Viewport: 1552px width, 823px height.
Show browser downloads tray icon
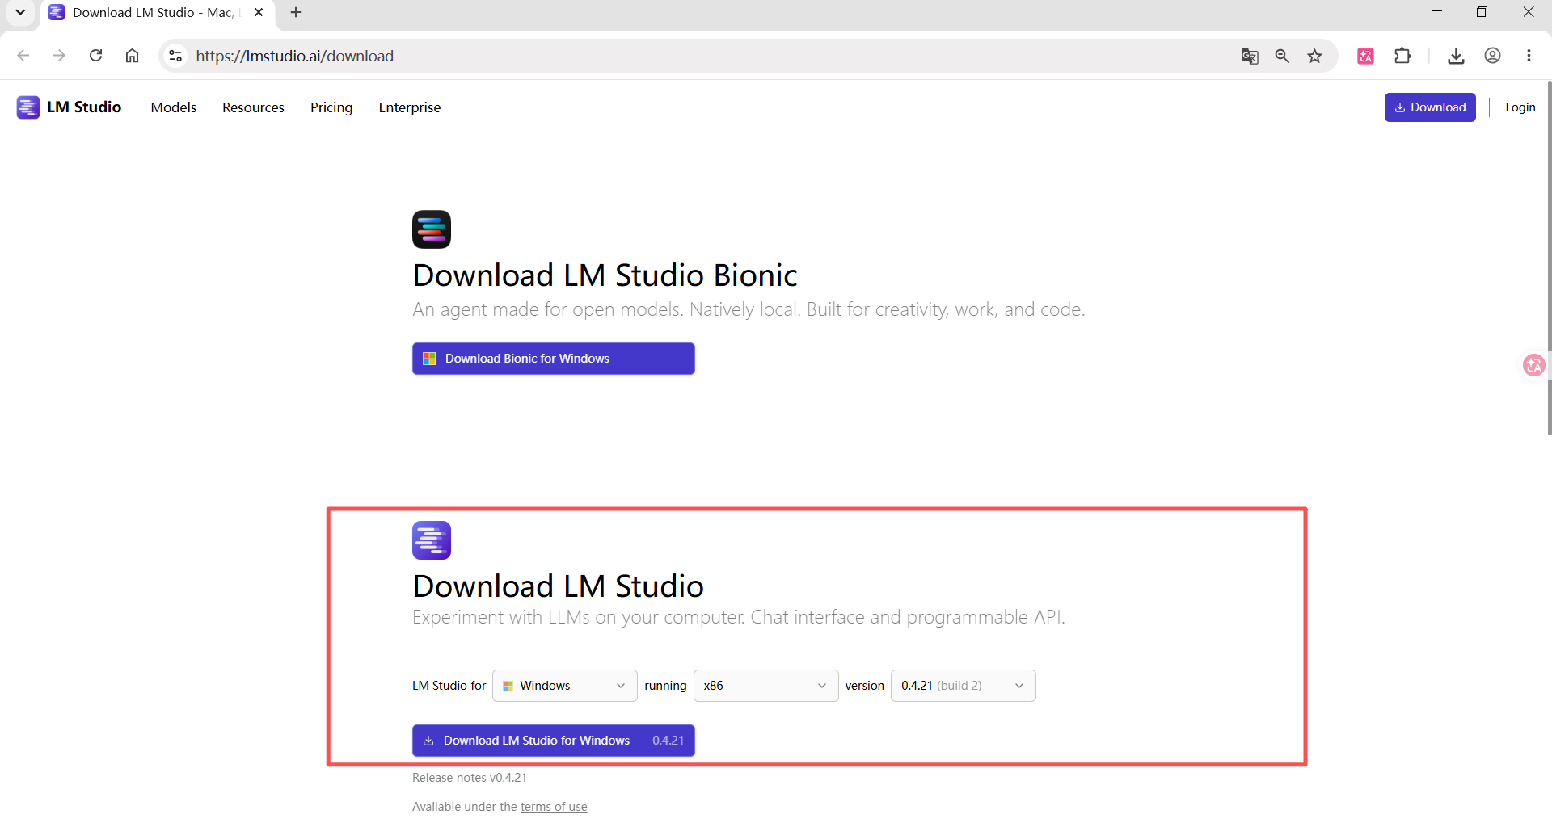coord(1456,56)
